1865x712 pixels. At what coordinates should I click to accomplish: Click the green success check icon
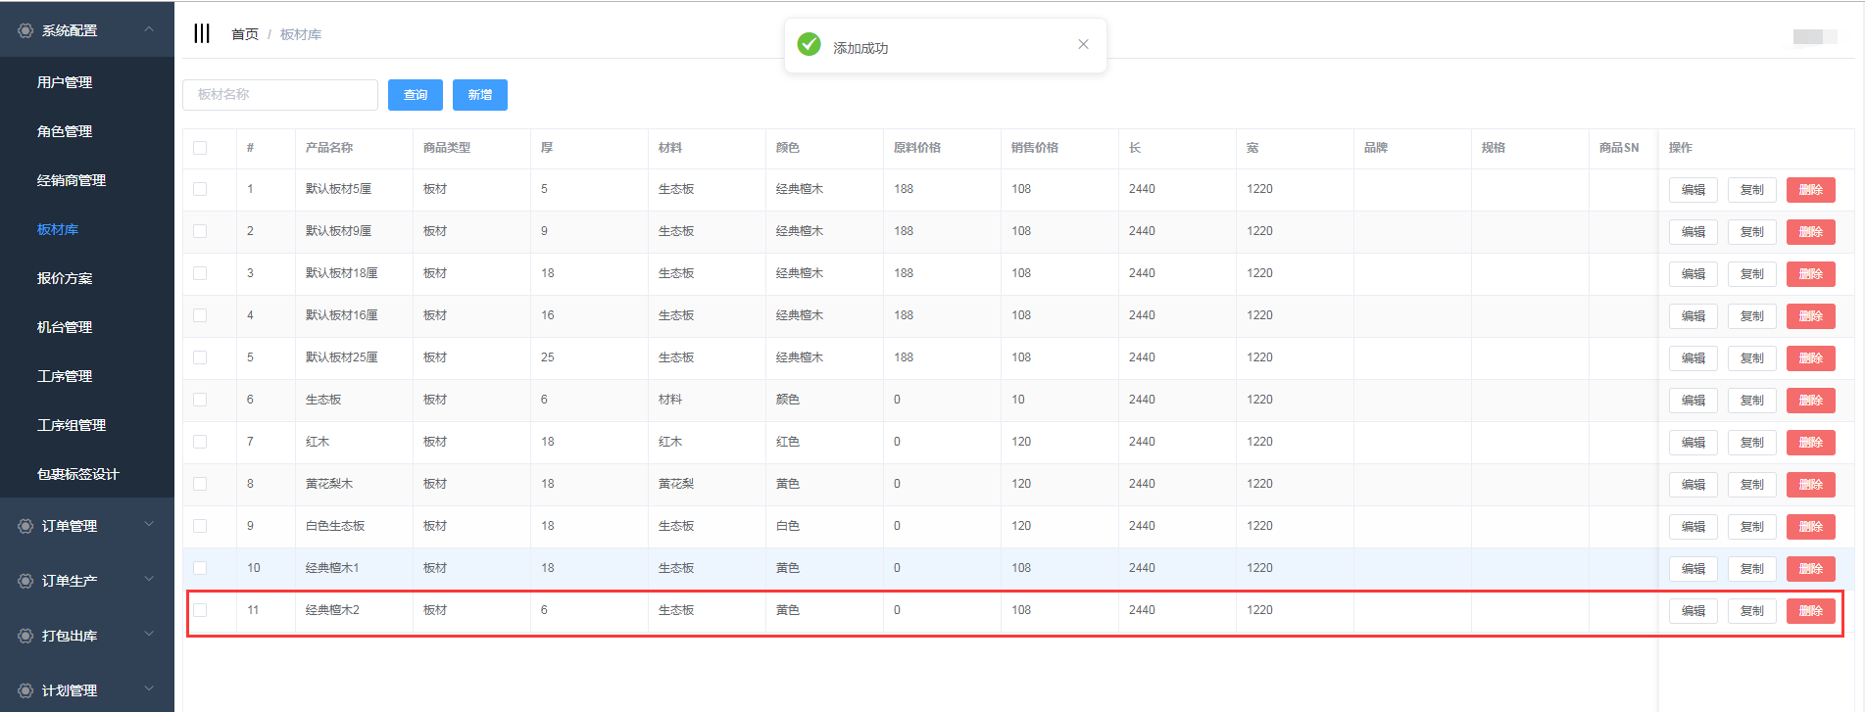(809, 45)
